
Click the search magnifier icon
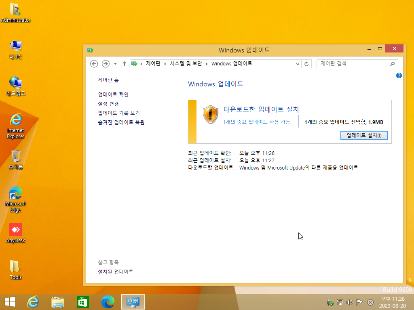(x=392, y=64)
